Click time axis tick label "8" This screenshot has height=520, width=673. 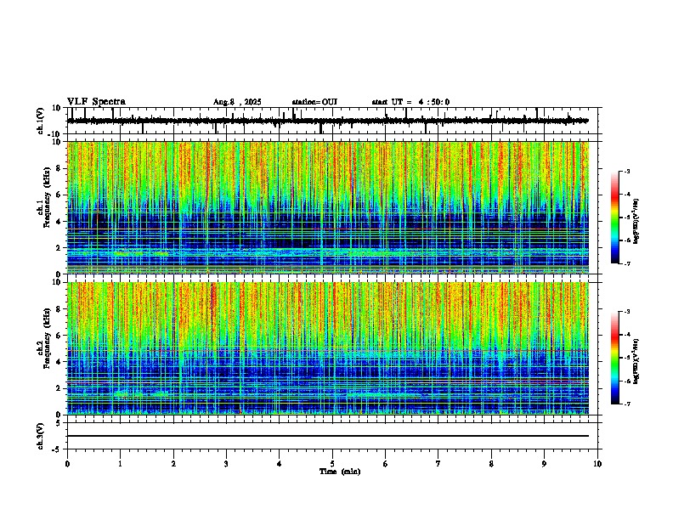pyautogui.click(x=491, y=464)
